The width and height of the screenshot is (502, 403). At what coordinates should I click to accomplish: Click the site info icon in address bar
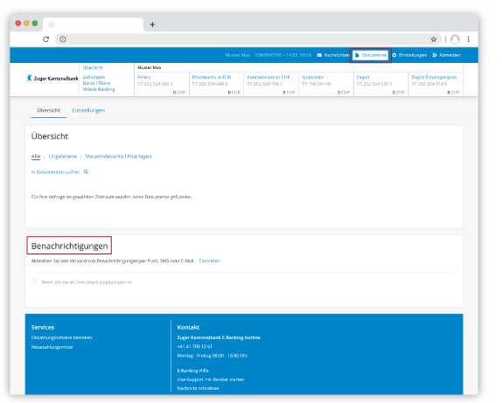coord(63,39)
